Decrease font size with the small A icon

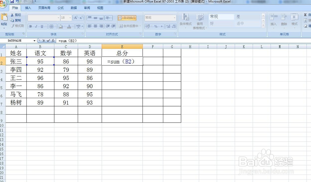pyautogui.click(x=81, y=18)
